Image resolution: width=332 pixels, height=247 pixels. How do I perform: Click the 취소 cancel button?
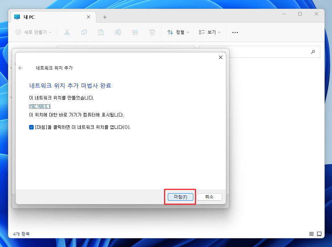tap(209, 197)
